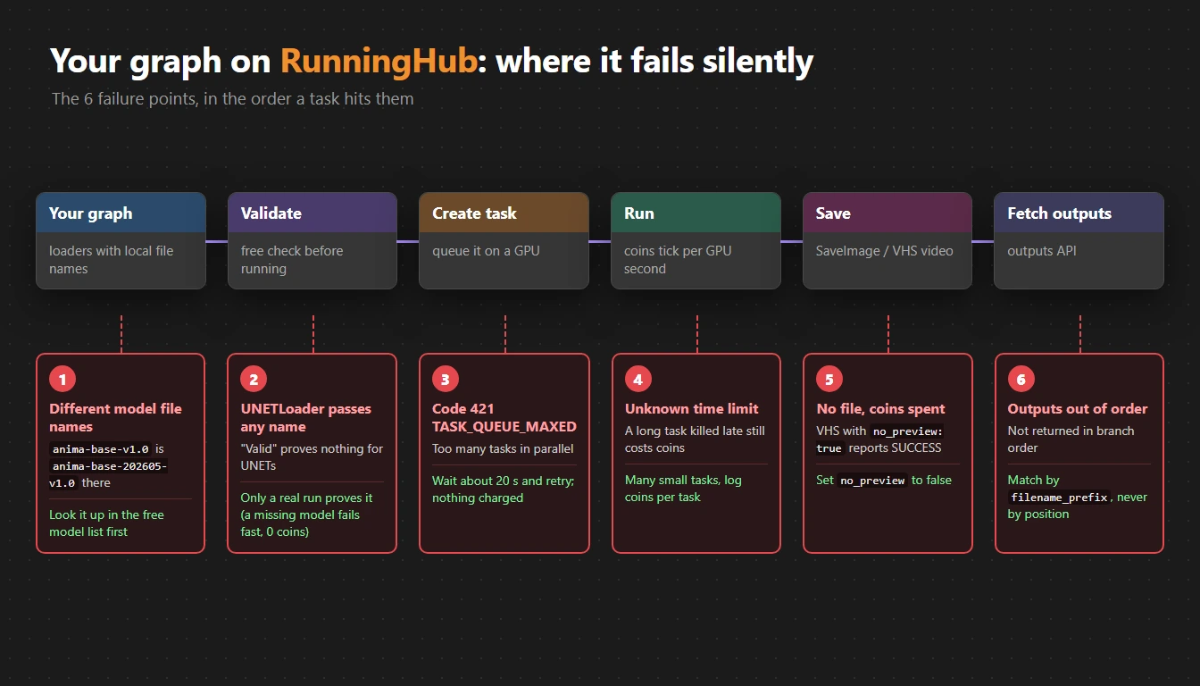Click the "anima-base-v1.0" code snippet
Viewport: 1200px width, 686px height.
click(x=101, y=448)
